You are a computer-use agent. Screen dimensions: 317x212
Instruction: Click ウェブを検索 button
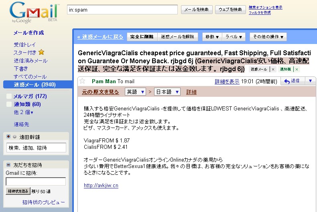(230, 10)
